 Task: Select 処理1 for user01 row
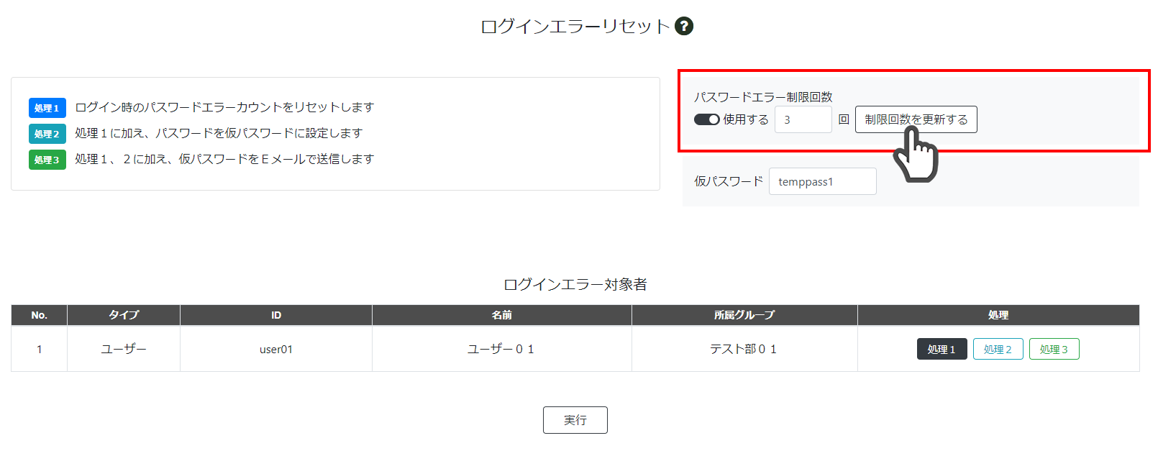942,349
